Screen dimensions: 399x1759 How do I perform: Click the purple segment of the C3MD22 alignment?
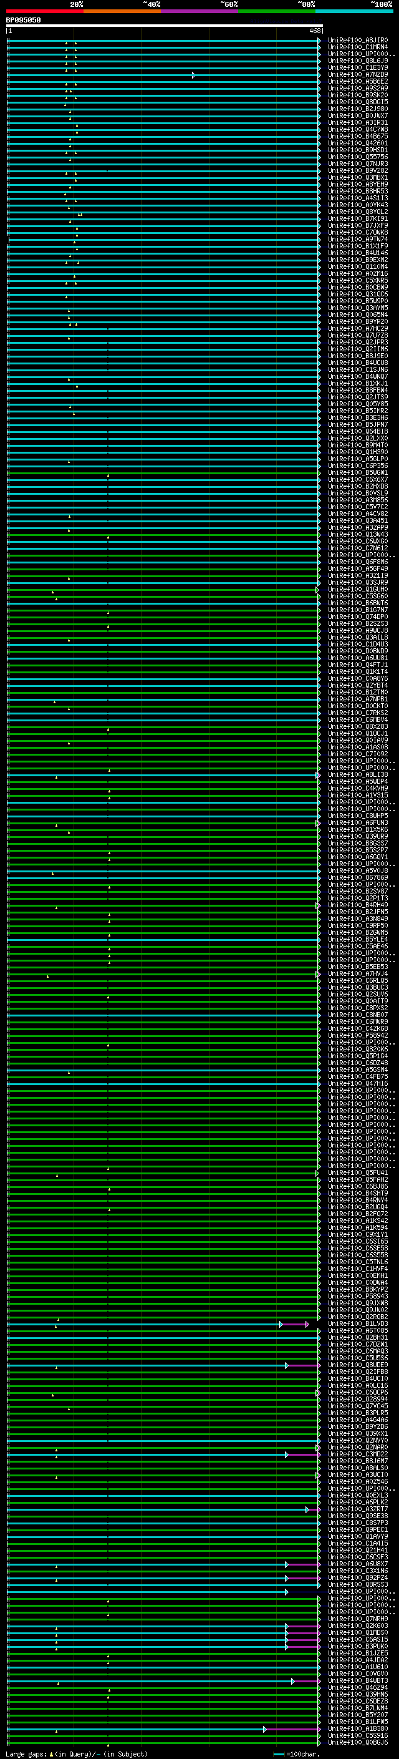coord(304,1454)
